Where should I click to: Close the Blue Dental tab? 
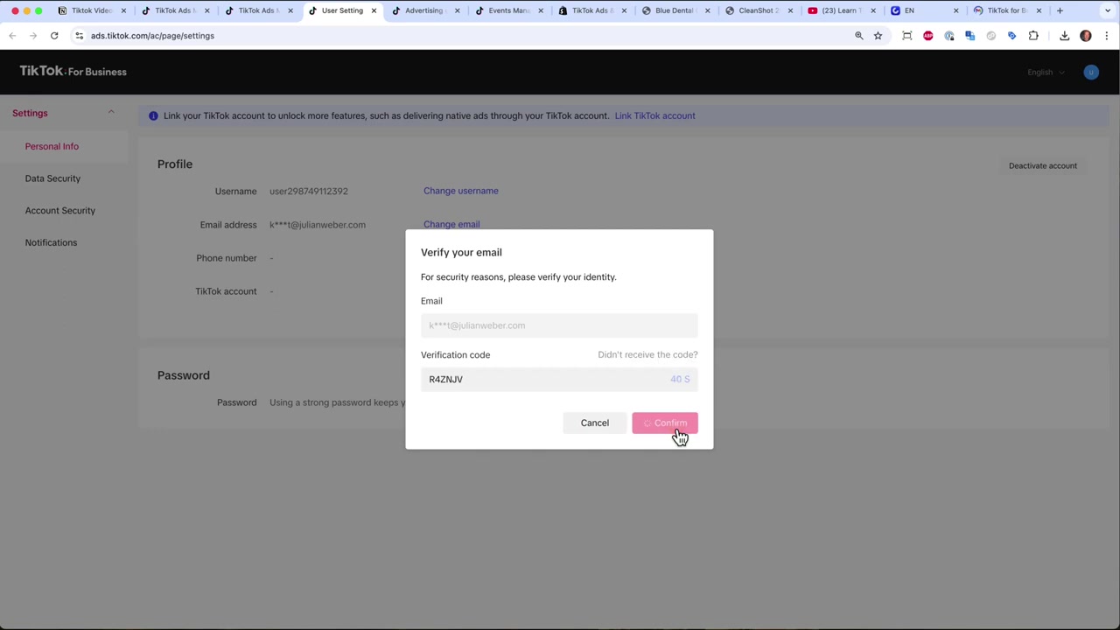[x=707, y=10]
